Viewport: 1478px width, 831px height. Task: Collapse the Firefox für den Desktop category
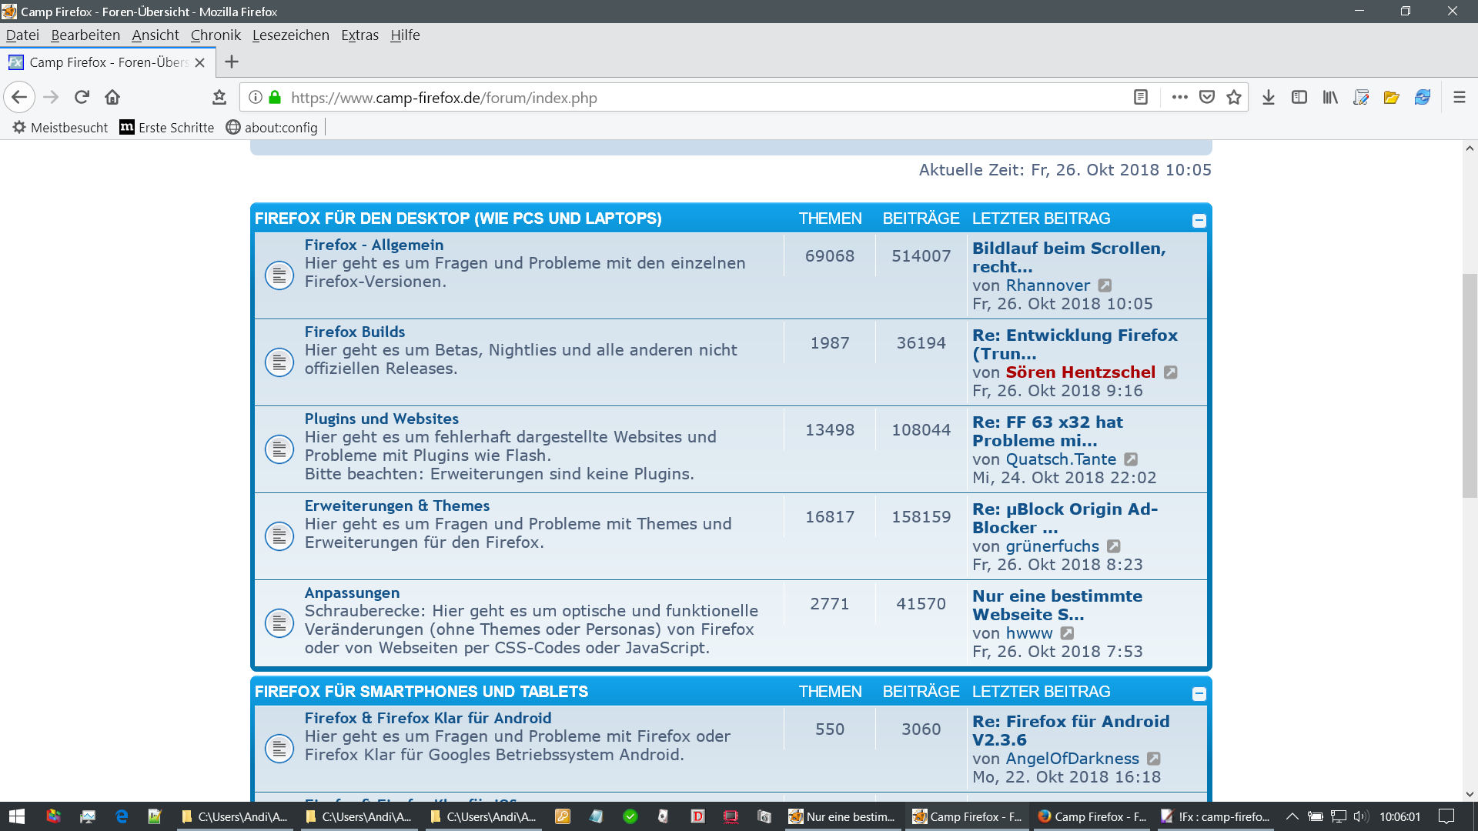(x=1199, y=221)
